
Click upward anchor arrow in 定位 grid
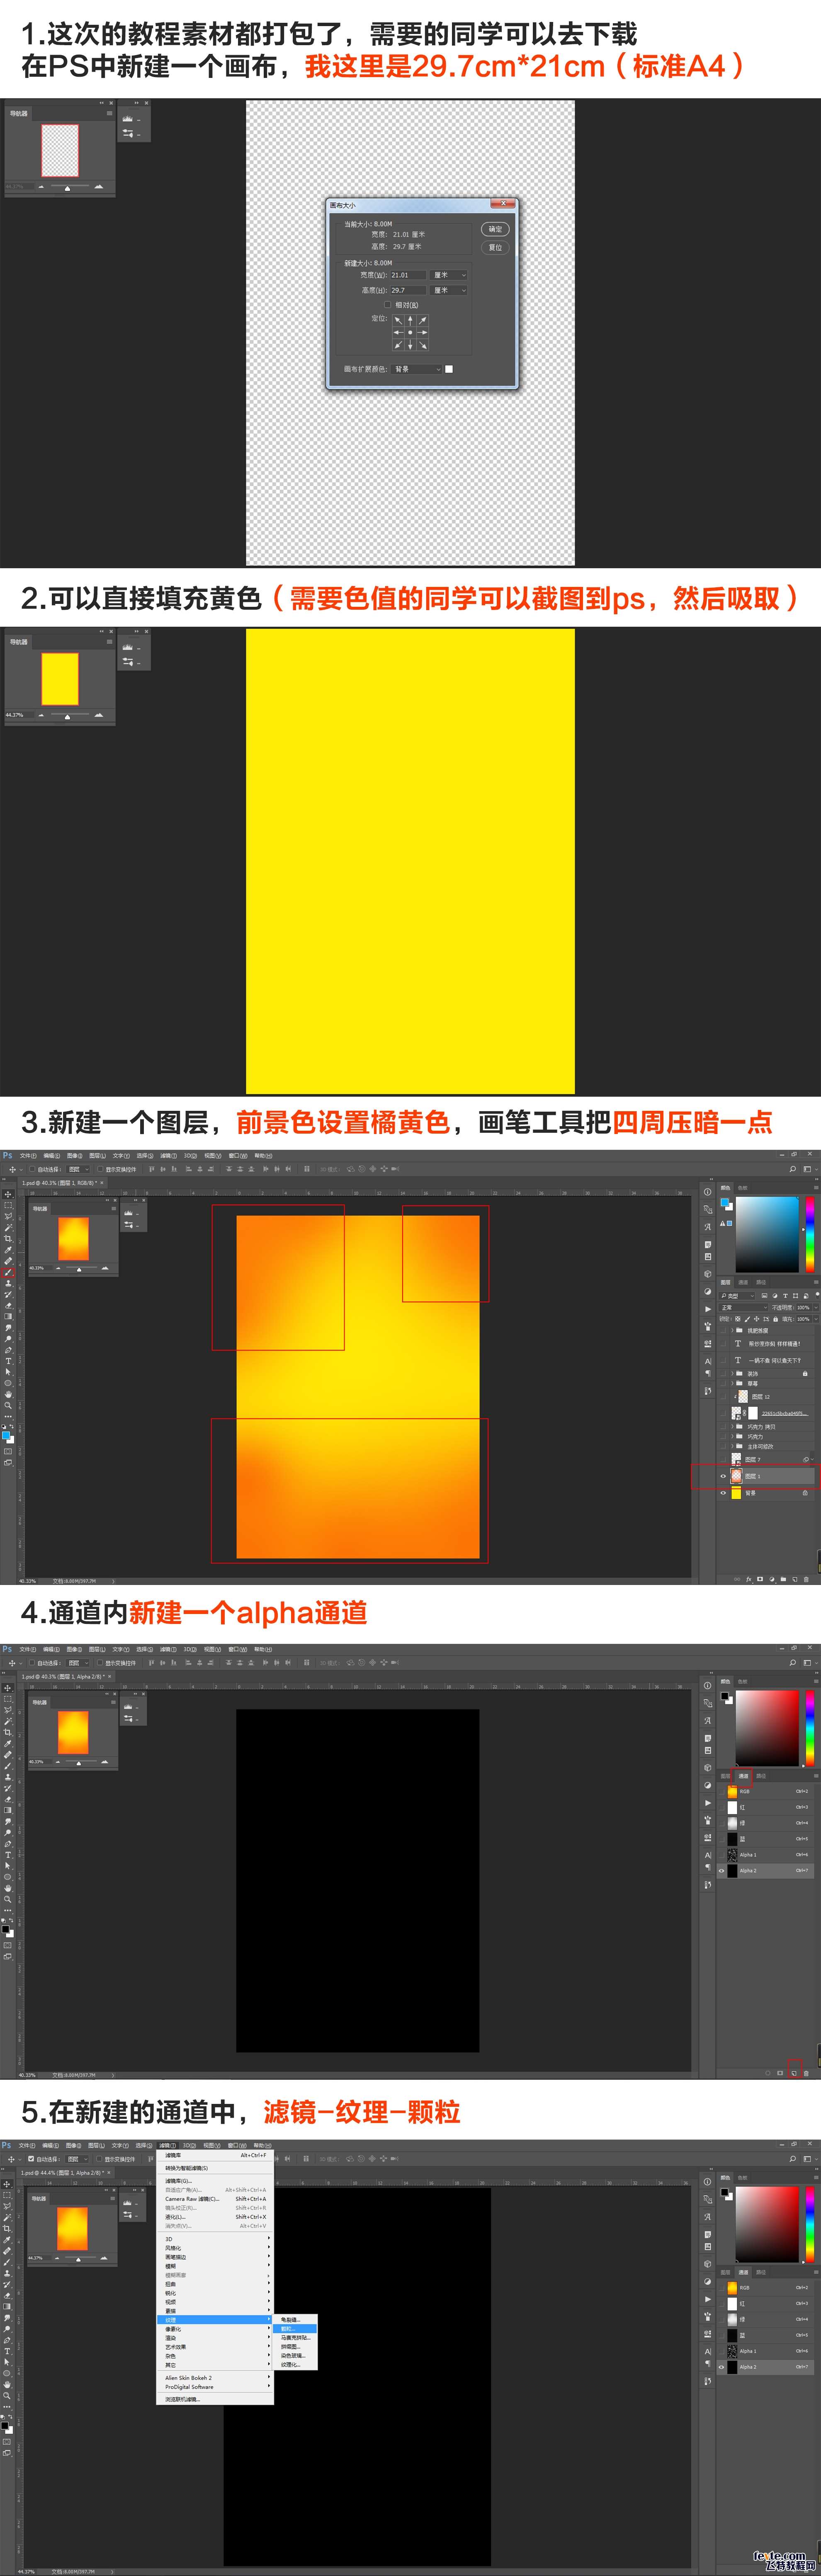(410, 321)
